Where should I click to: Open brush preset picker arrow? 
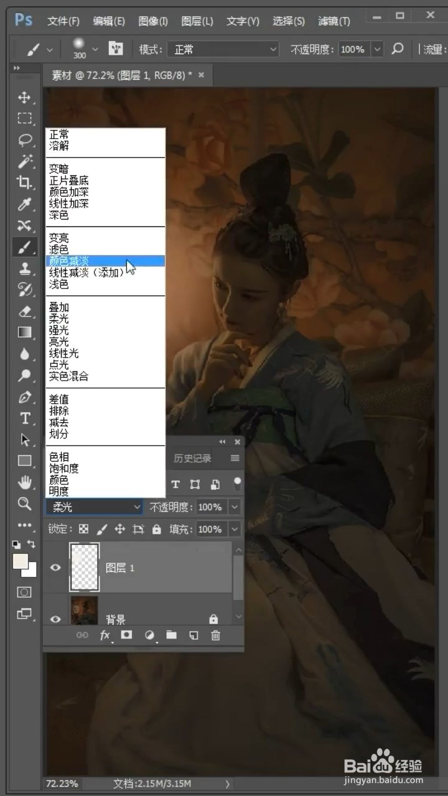point(95,49)
